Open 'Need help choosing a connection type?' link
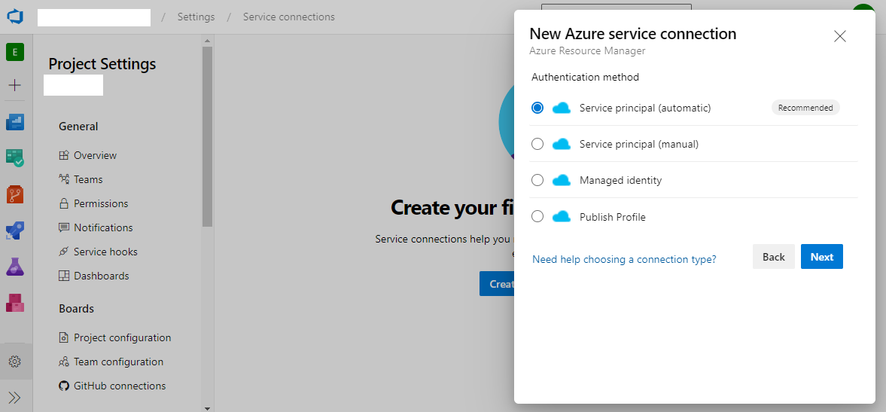886x412 pixels. (624, 259)
